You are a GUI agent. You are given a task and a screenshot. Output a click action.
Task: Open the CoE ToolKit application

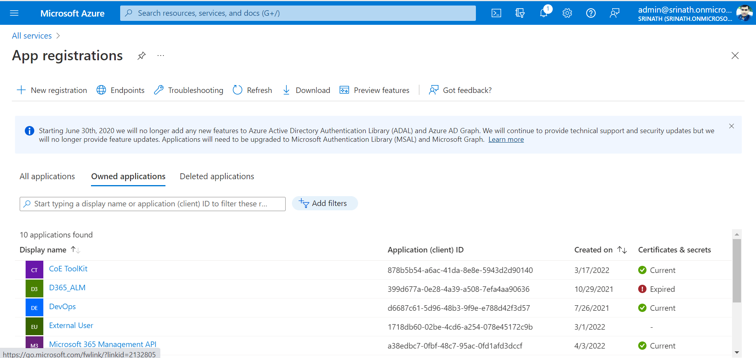68,269
